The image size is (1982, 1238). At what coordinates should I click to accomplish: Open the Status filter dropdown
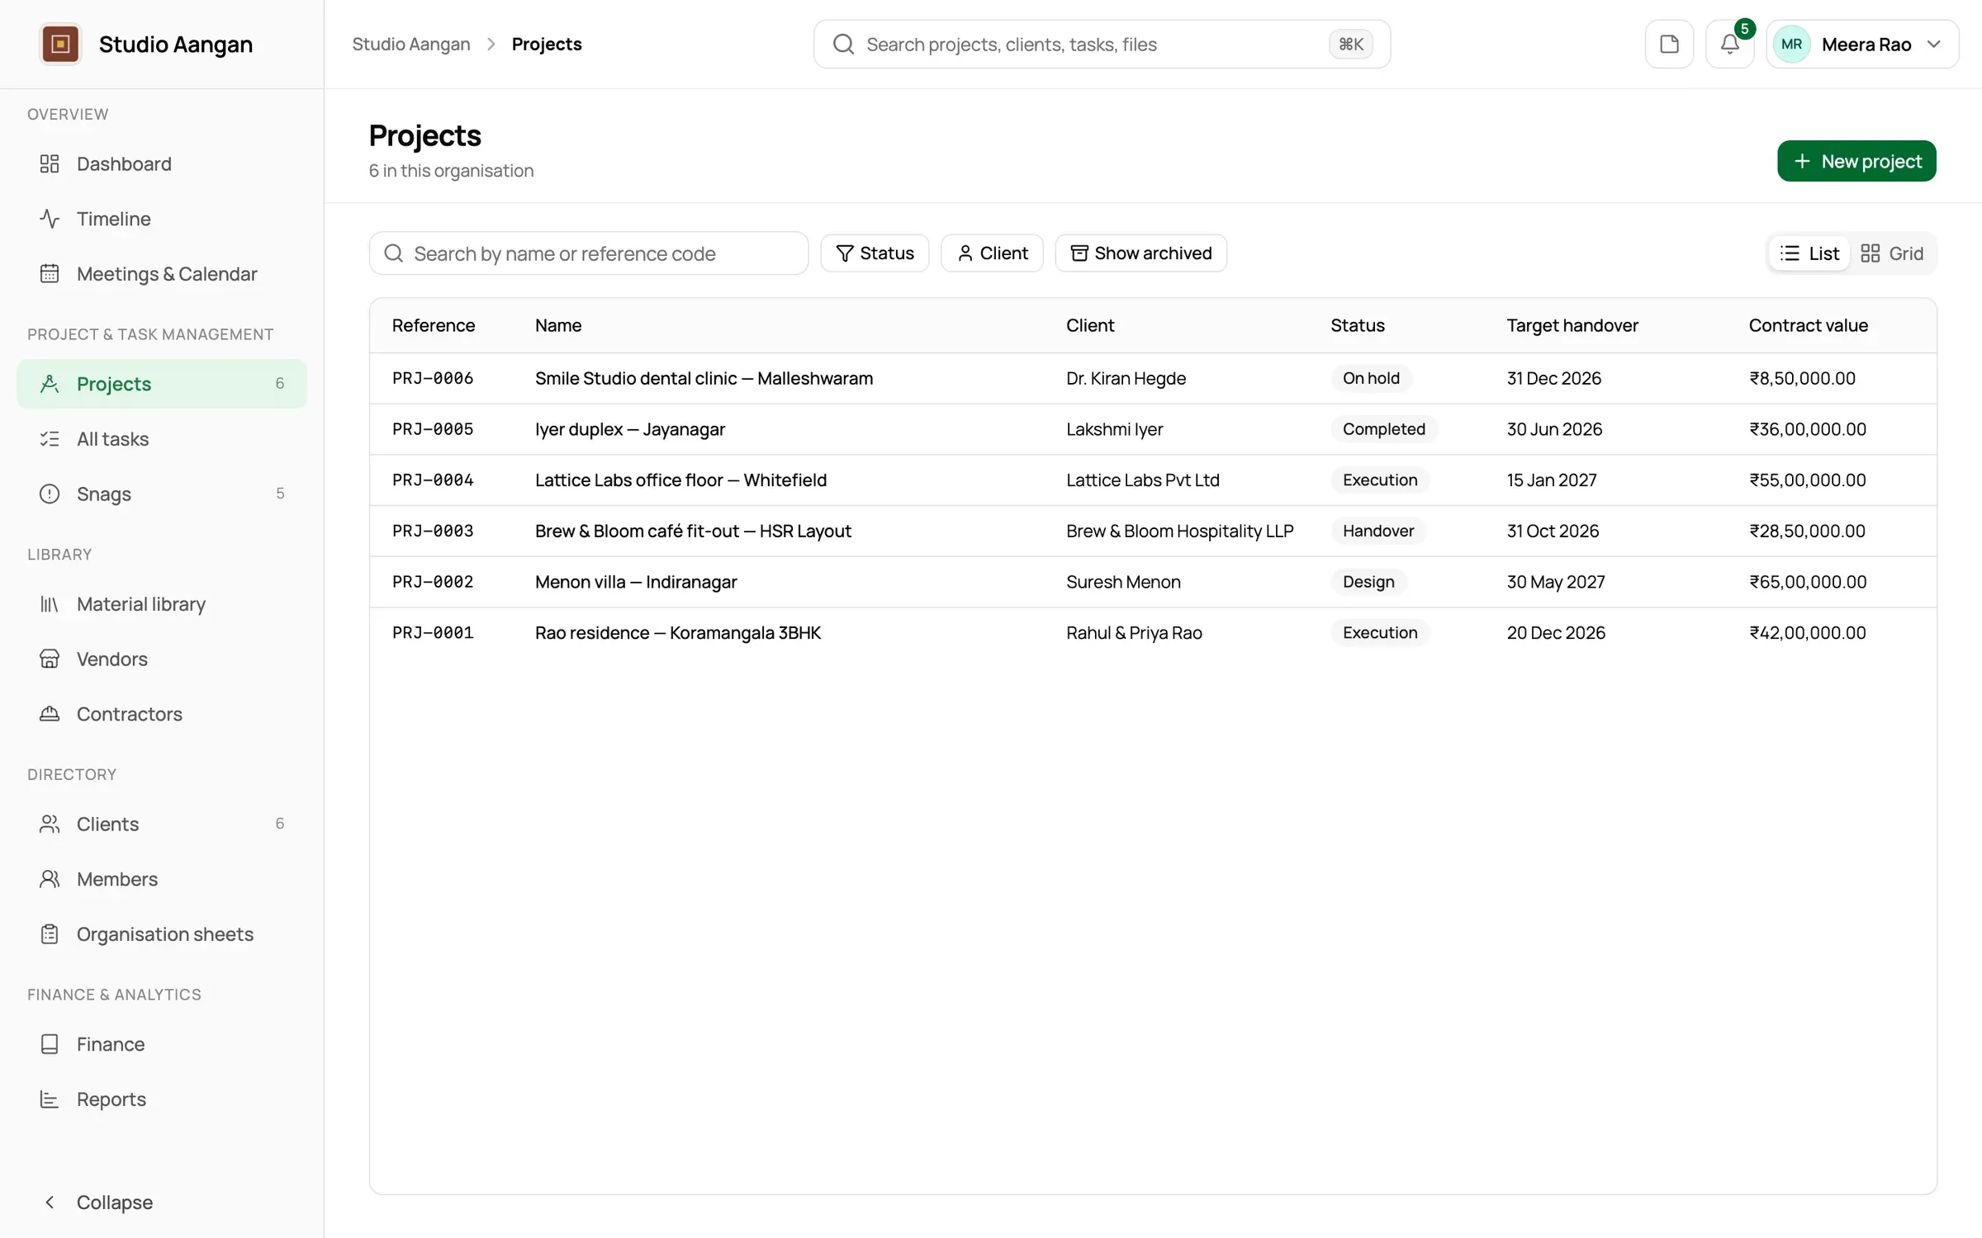click(875, 253)
